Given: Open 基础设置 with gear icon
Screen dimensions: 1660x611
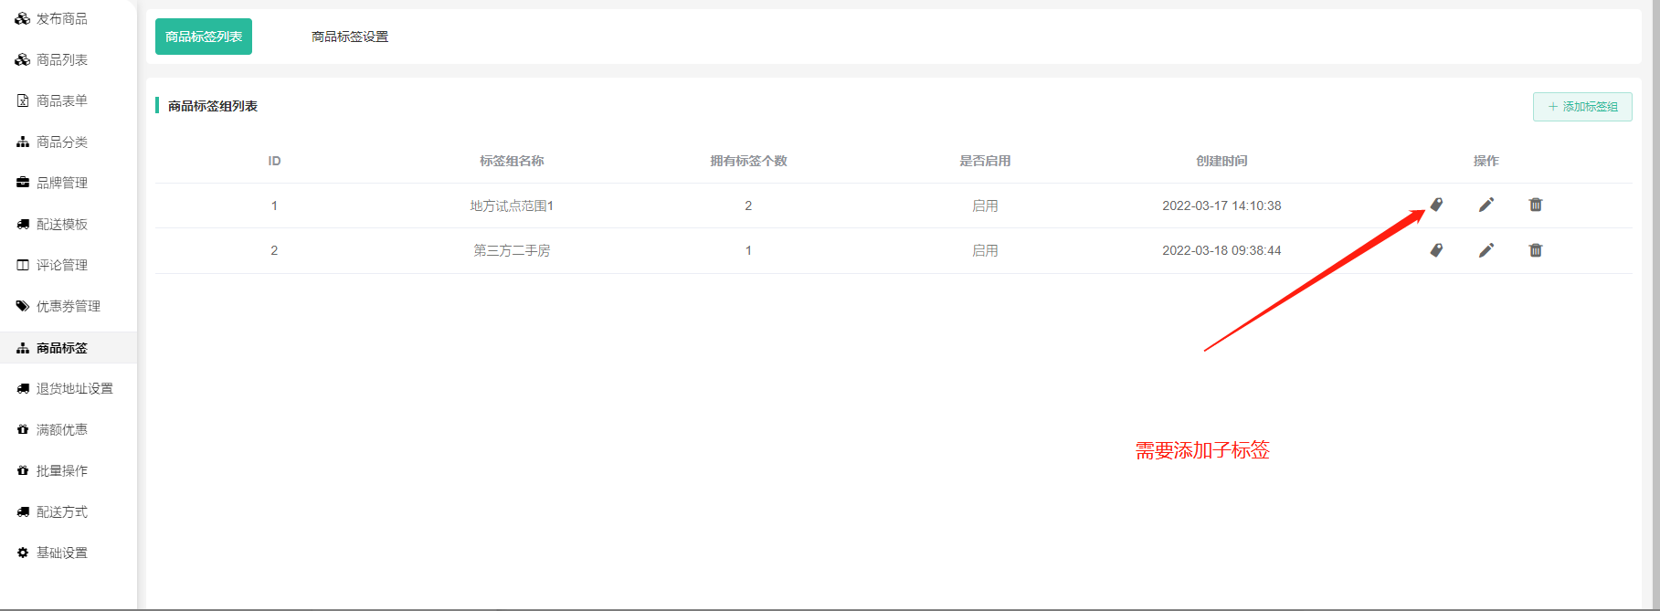Looking at the screenshot, I should (61, 553).
